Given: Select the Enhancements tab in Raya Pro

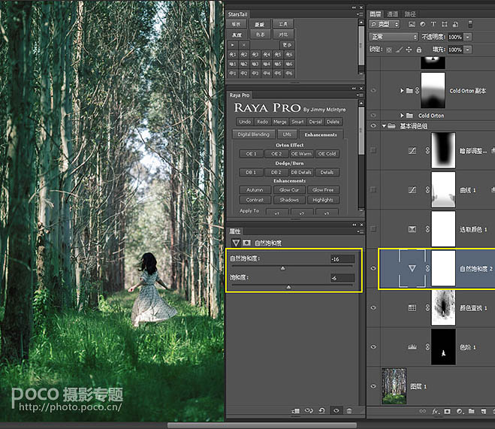Looking at the screenshot, I should point(321,134).
